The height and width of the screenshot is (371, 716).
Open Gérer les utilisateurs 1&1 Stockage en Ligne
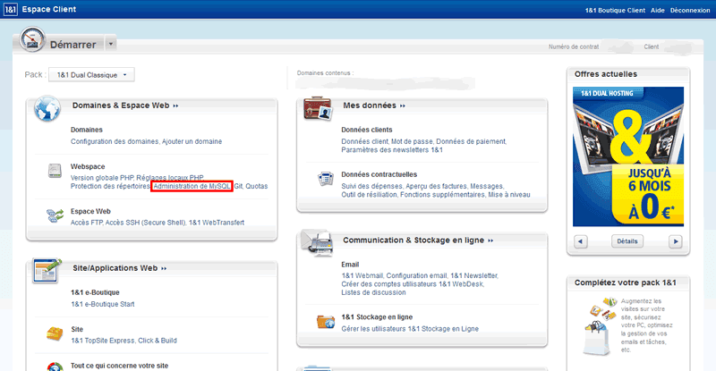pos(410,329)
